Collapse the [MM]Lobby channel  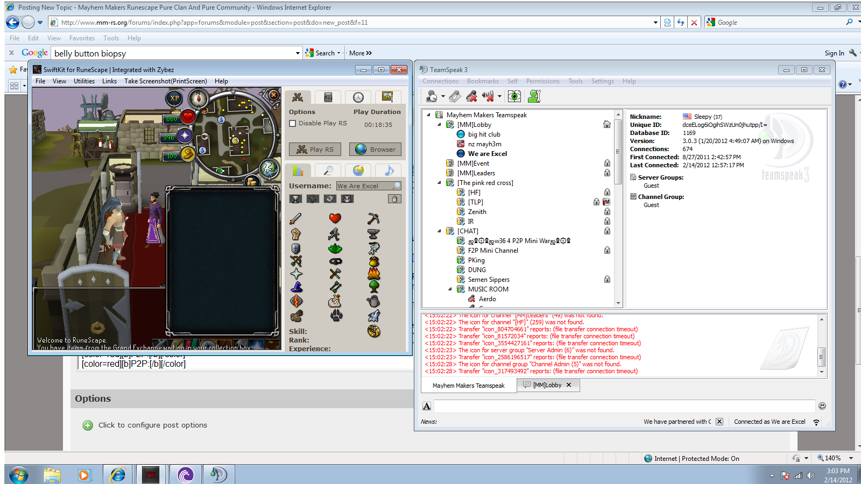pos(439,125)
